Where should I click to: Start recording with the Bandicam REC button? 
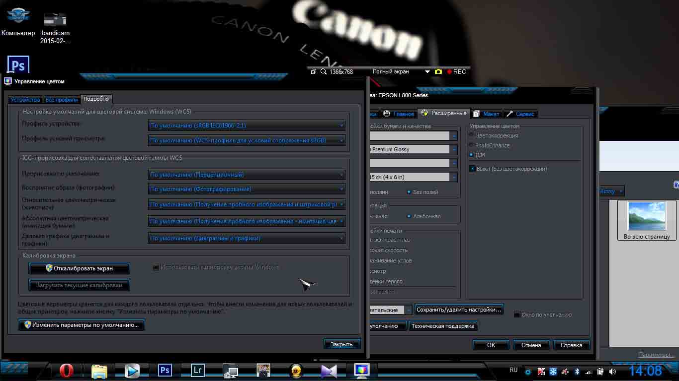(456, 72)
